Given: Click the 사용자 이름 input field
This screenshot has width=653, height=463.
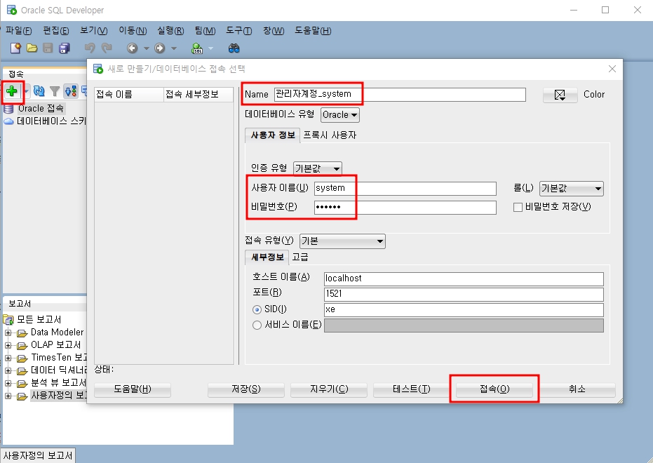Looking at the screenshot, I should (x=405, y=188).
